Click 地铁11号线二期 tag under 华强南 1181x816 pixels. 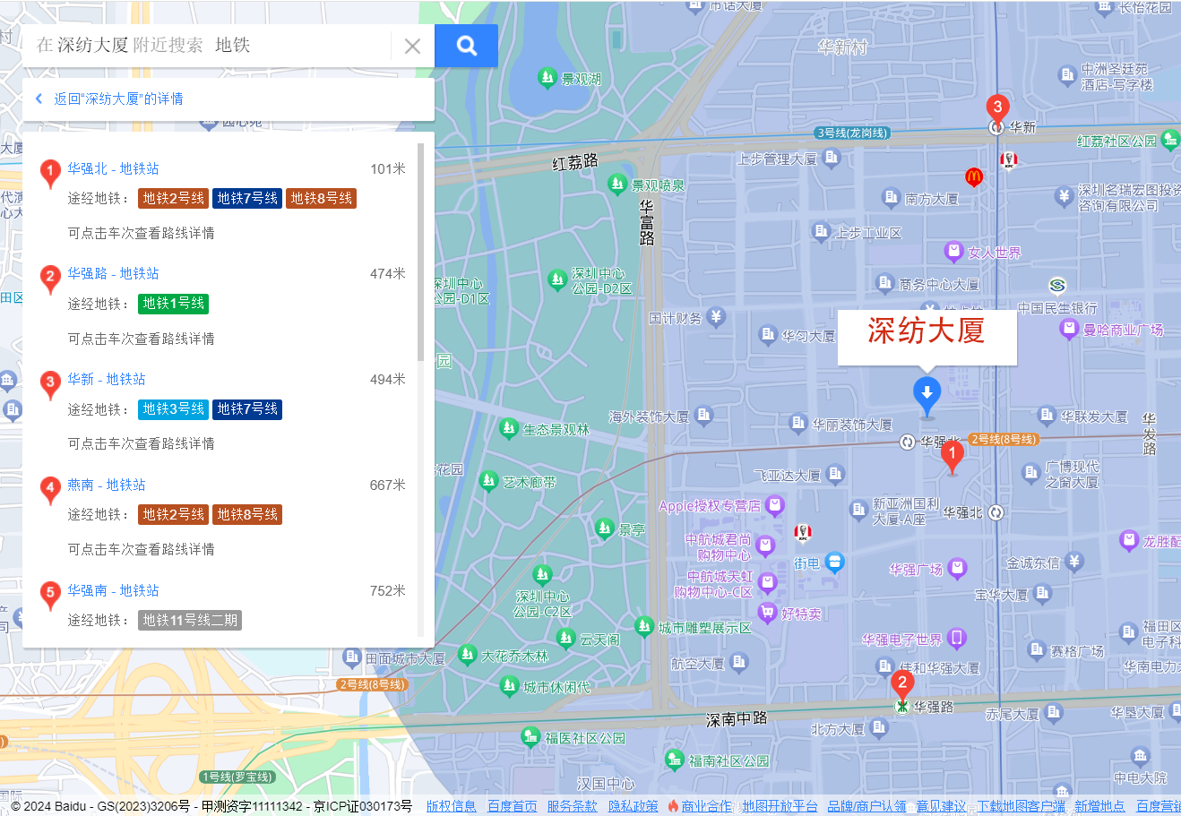tap(190, 620)
